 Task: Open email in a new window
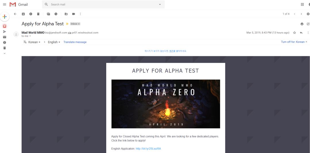pyautogui.click(x=308, y=24)
